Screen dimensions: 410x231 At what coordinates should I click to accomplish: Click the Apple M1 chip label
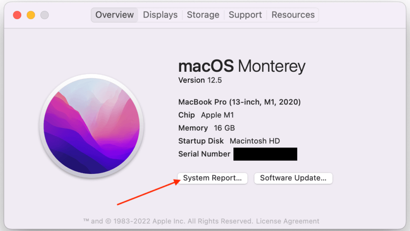pyautogui.click(x=217, y=115)
